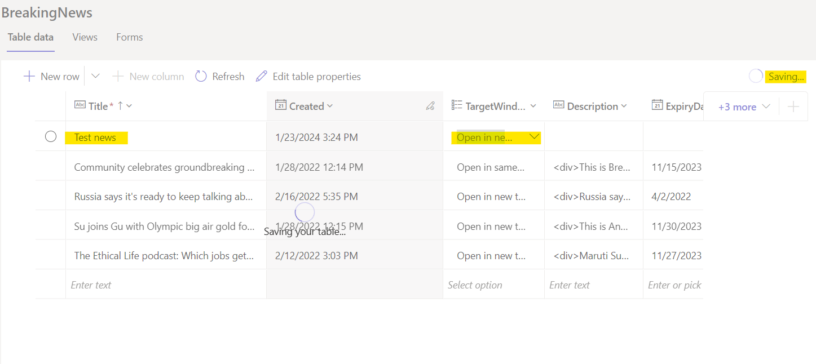Click the calendar icon on the Created header

coord(280,105)
